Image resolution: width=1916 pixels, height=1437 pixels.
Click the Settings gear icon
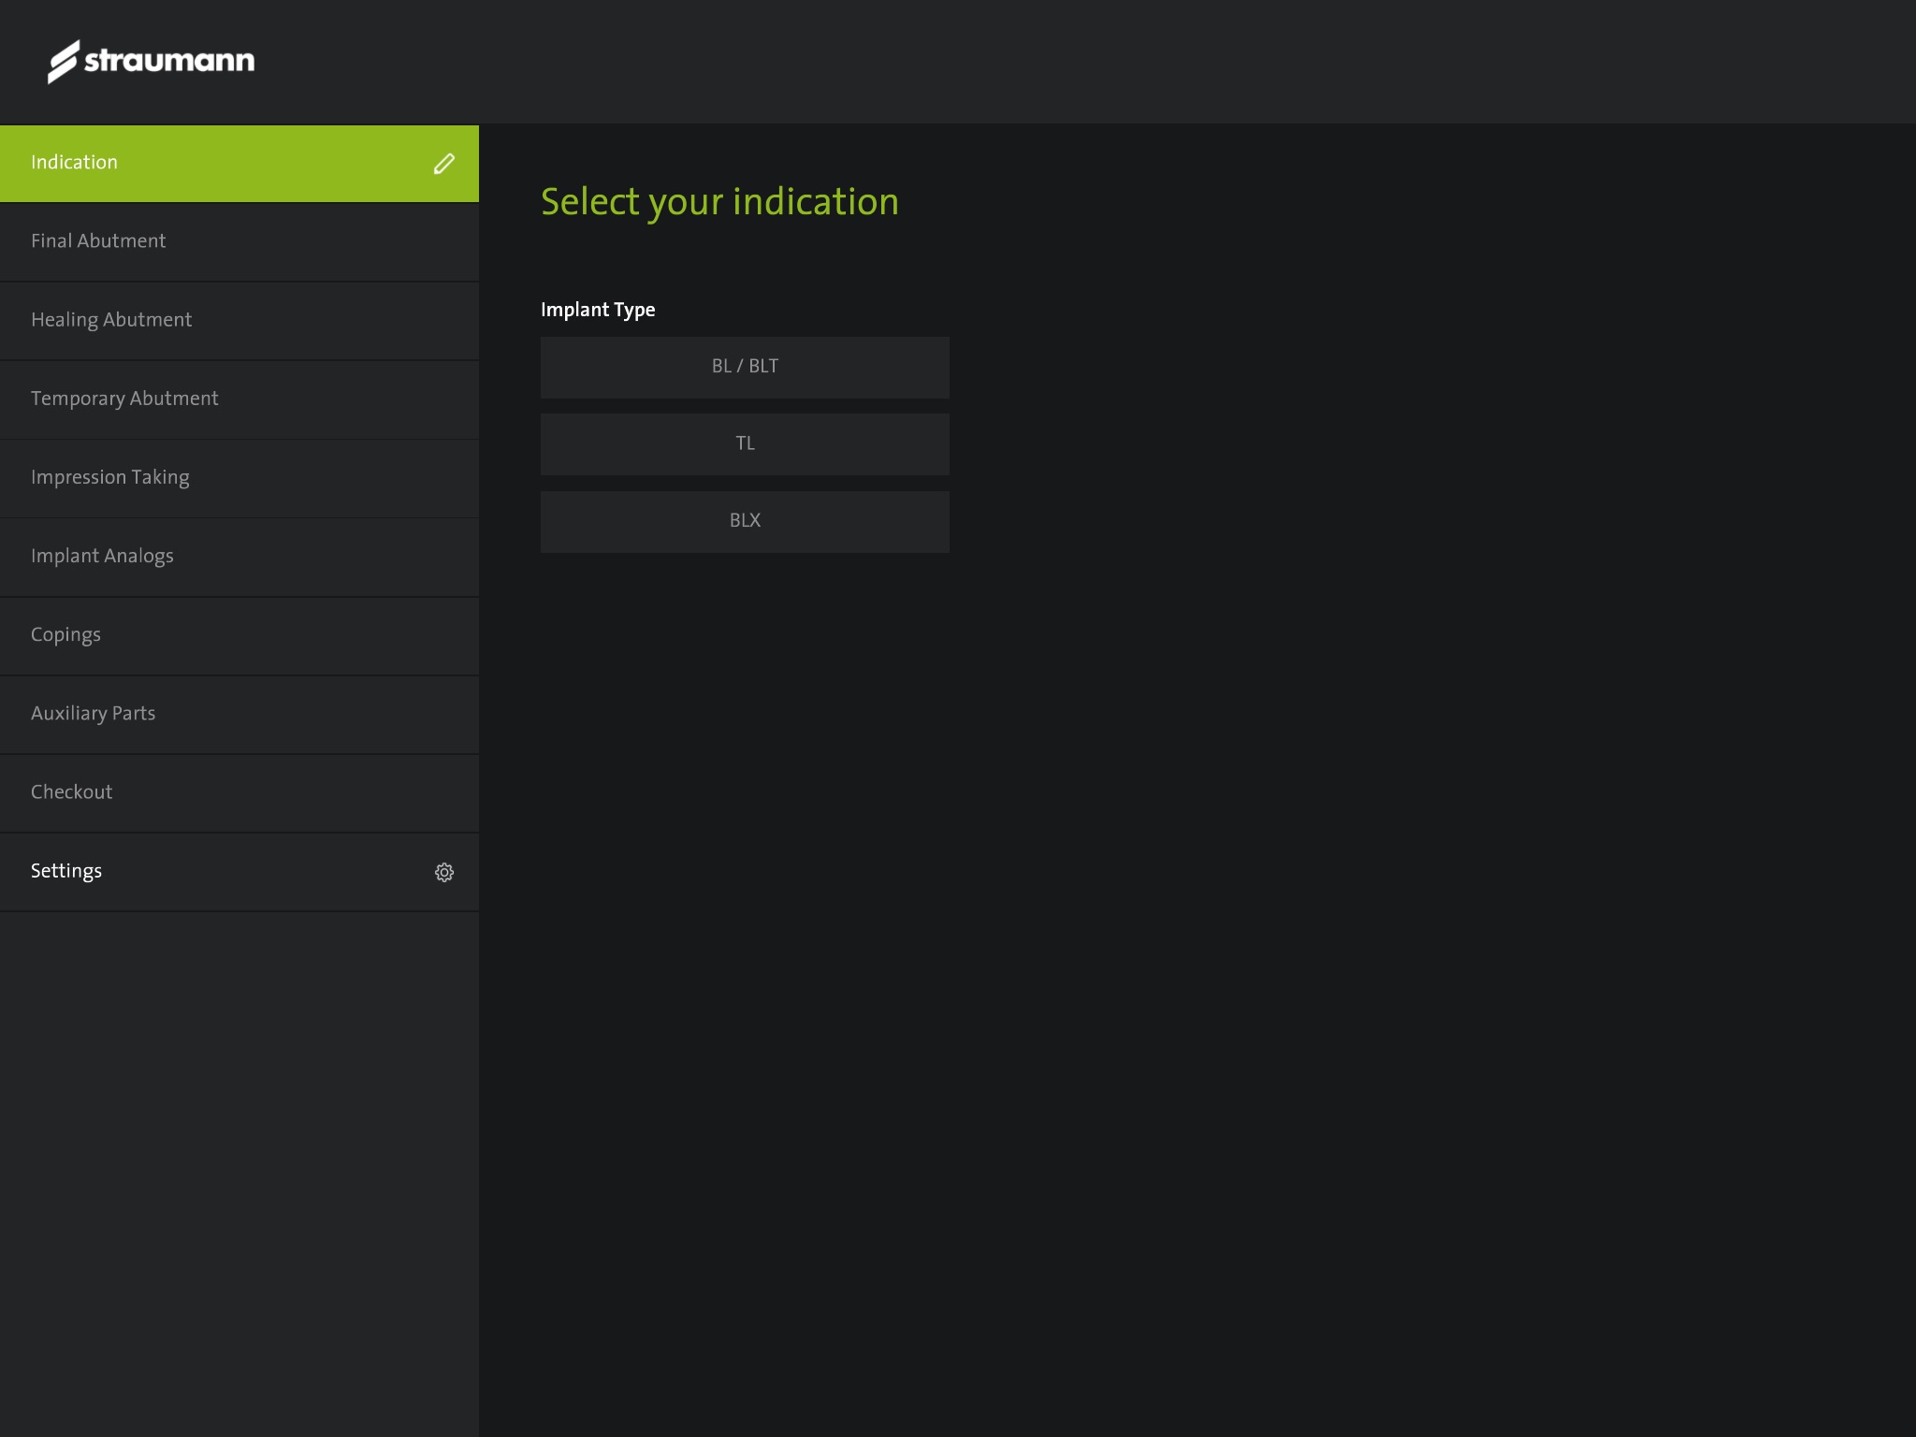point(443,872)
